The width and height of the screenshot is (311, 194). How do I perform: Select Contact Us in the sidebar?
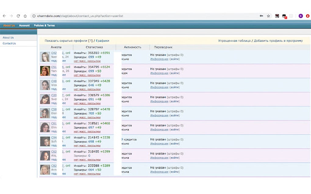click(x=9, y=43)
